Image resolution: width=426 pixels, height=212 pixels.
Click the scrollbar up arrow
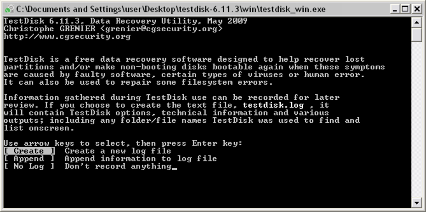pos(416,22)
